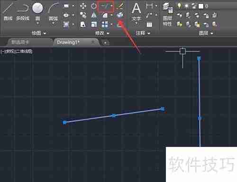
Task: Select the Ellipse tool in Draw panel
Action: pyautogui.click(x=66, y=15)
